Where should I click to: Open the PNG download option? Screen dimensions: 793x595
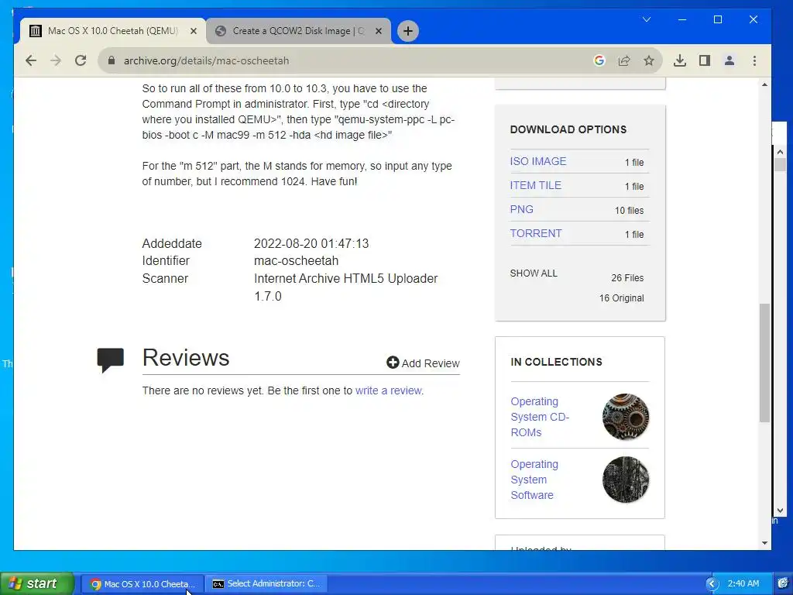click(x=521, y=209)
